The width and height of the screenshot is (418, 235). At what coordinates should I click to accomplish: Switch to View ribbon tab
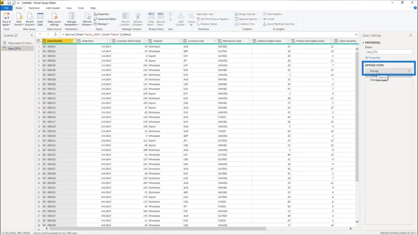[x=69, y=8]
